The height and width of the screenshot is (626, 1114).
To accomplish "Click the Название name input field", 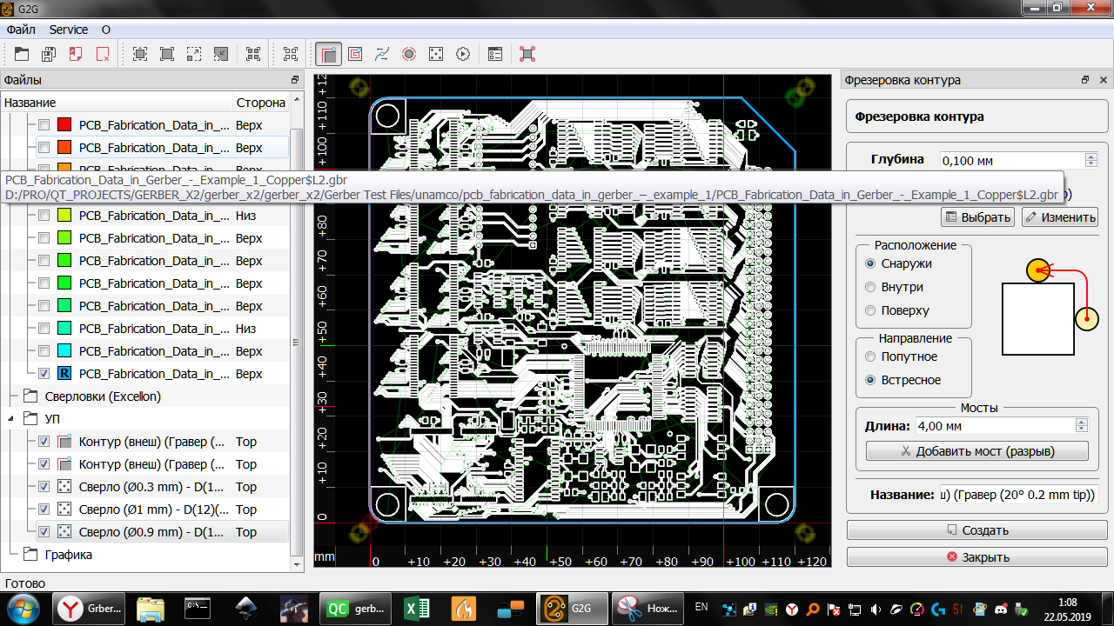I will [1019, 495].
